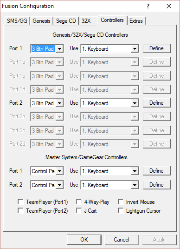Click Define for Genesis Port 2
180x249 pixels.
pyautogui.click(x=156, y=103)
